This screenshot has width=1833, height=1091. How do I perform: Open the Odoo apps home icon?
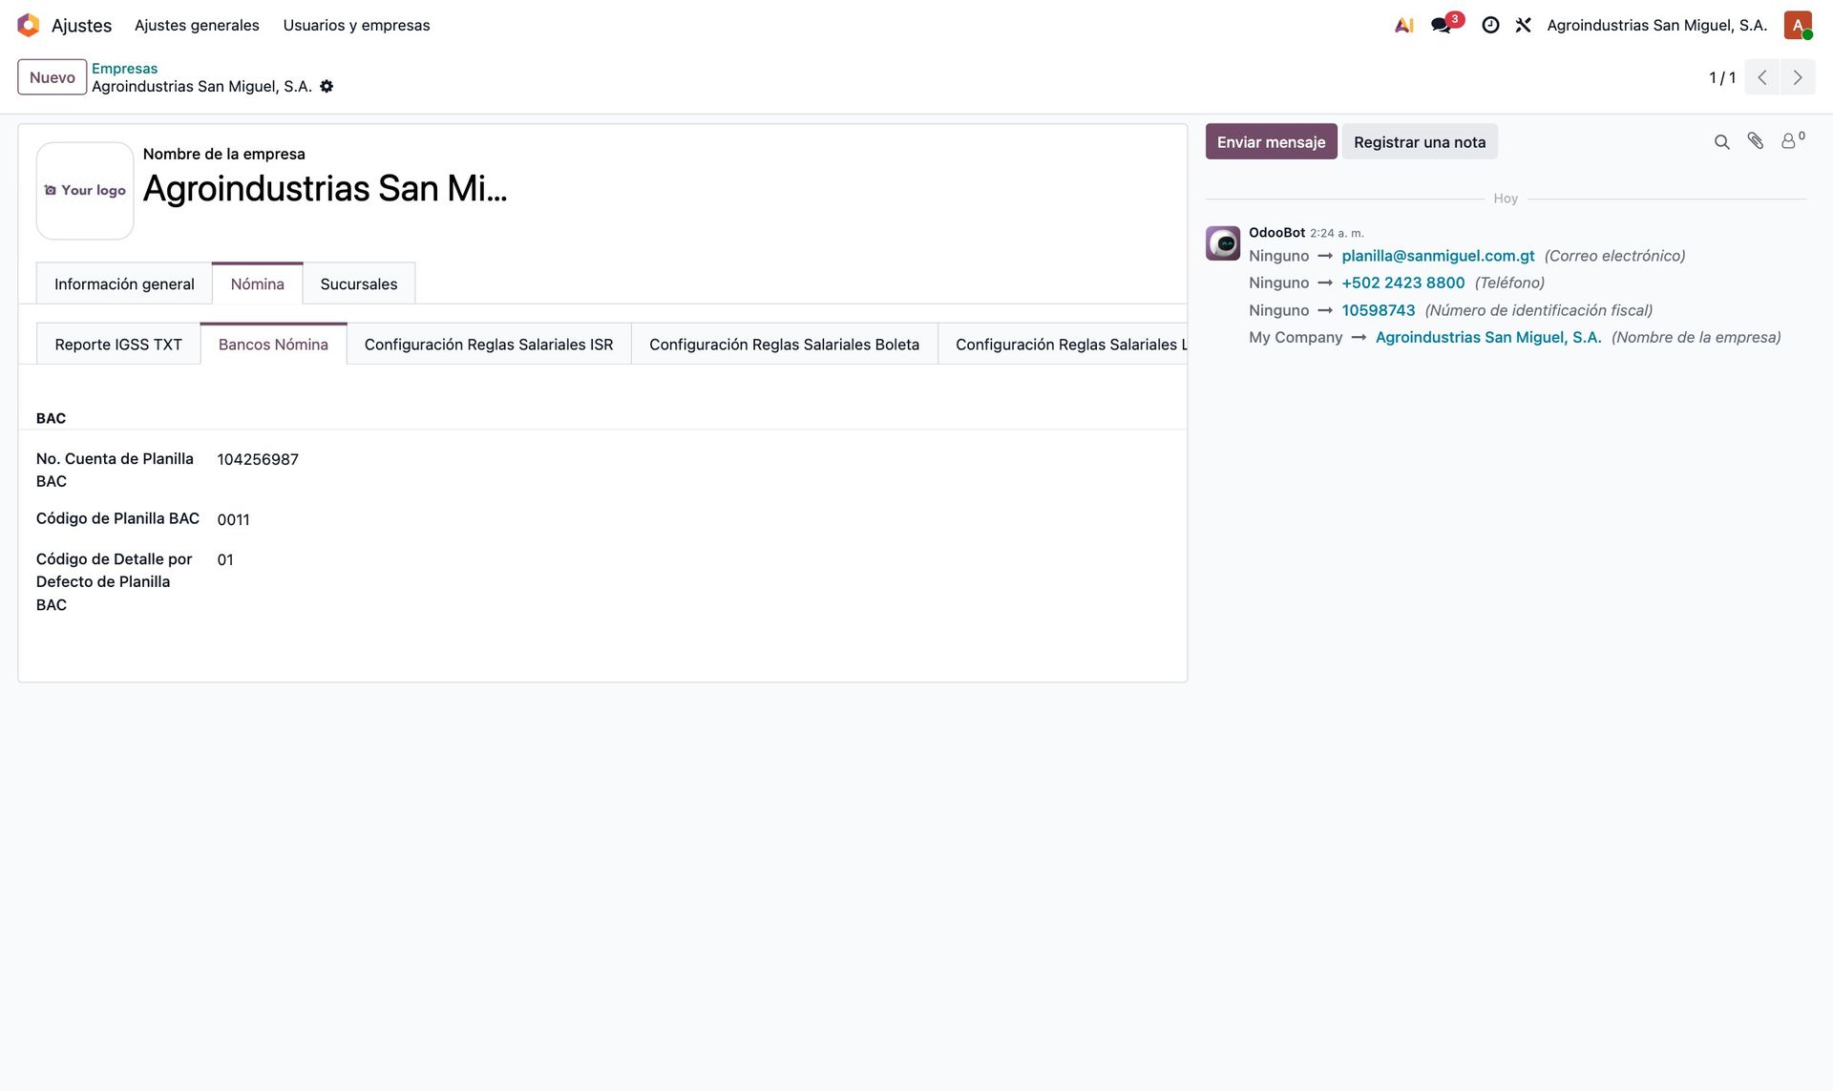click(x=29, y=25)
